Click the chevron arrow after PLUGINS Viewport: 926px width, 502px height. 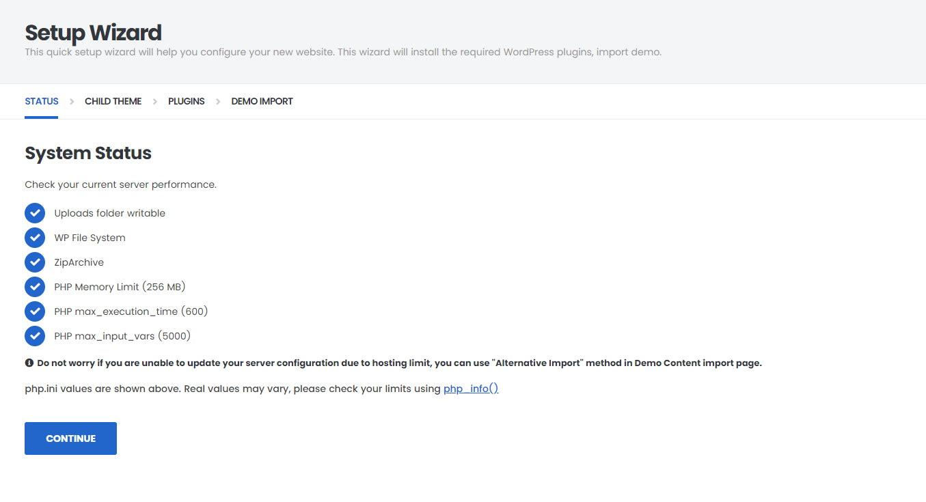click(x=218, y=101)
